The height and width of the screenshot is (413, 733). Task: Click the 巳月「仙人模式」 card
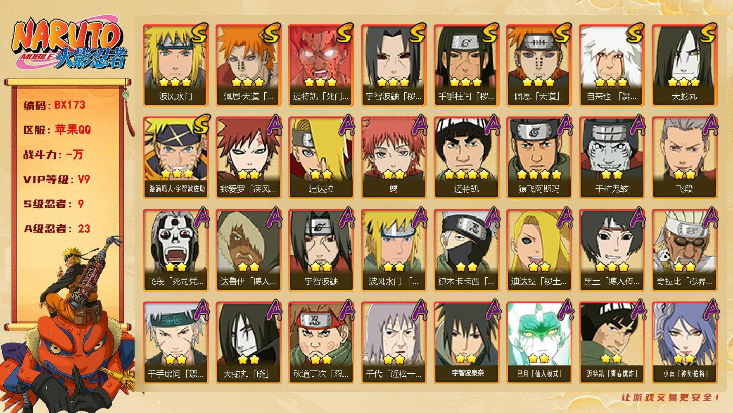(539, 343)
